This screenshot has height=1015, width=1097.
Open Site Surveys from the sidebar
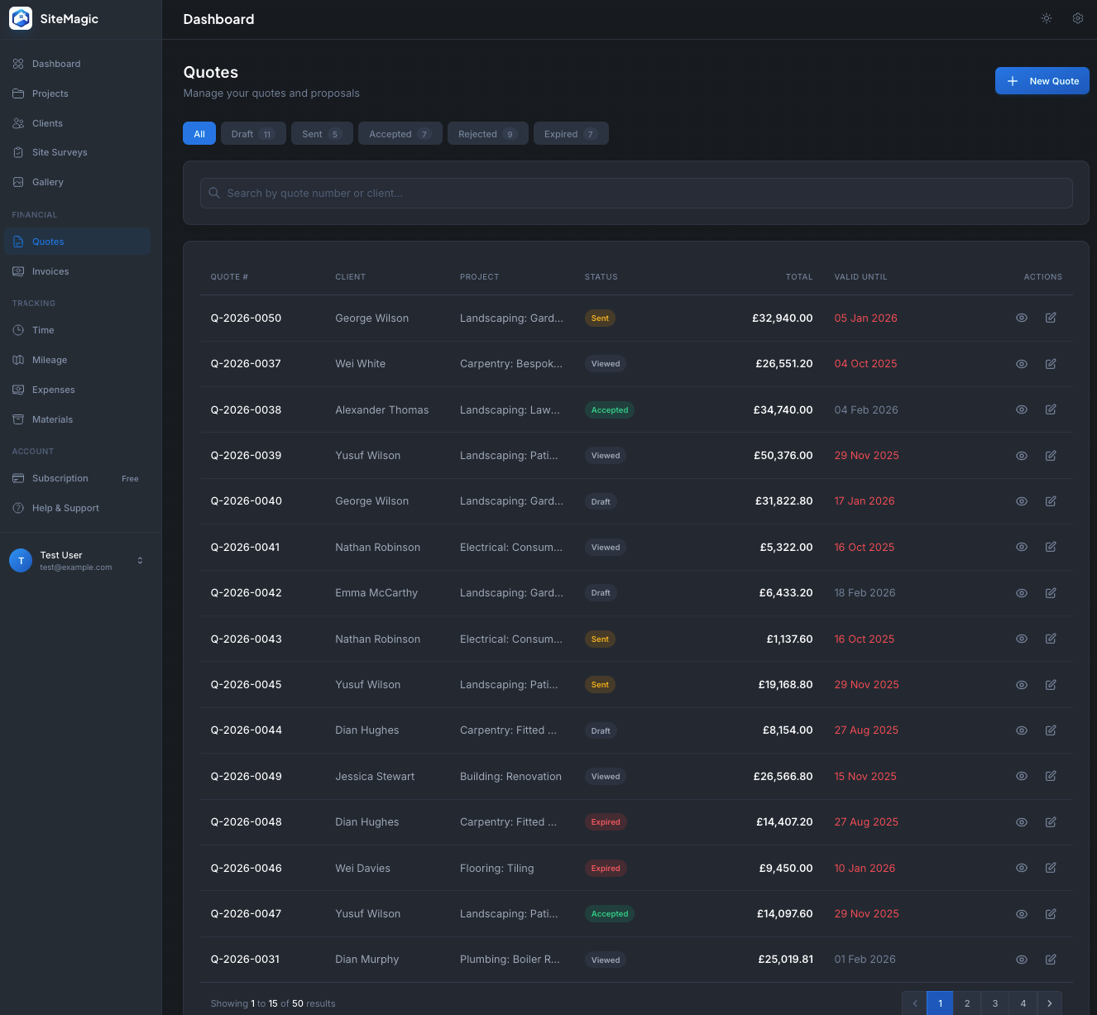pos(60,152)
